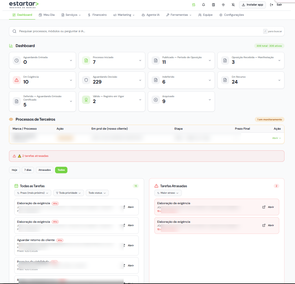295x284 pixels.
Task: Click green document icon on Processo Iniciado
Action: (86, 61)
